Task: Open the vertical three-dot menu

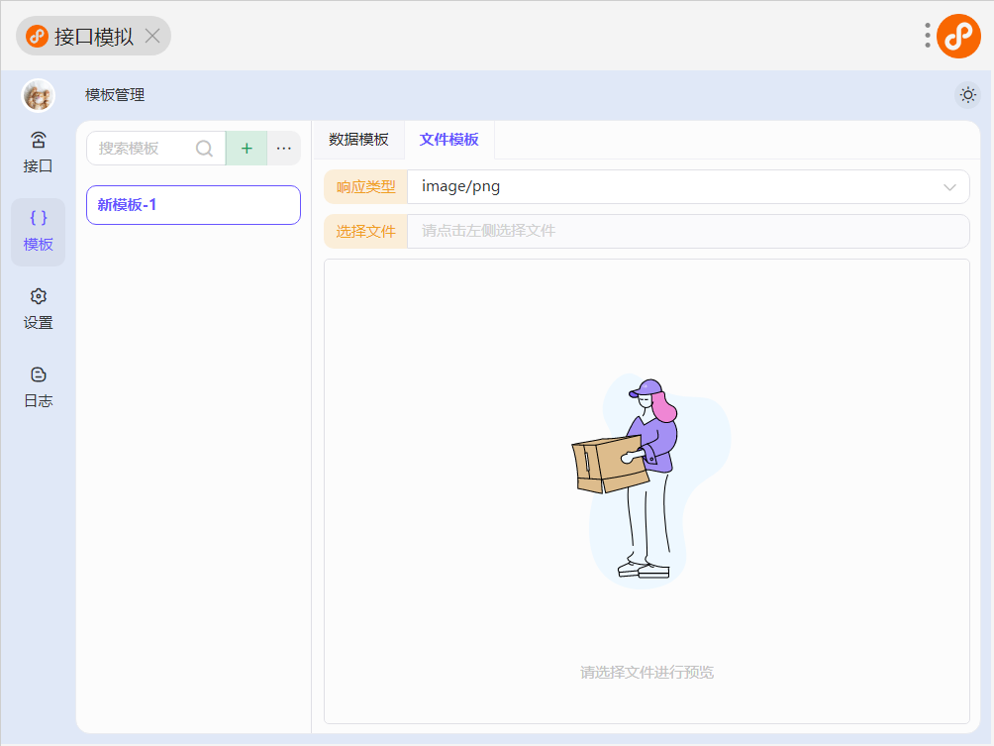Action: tap(927, 36)
